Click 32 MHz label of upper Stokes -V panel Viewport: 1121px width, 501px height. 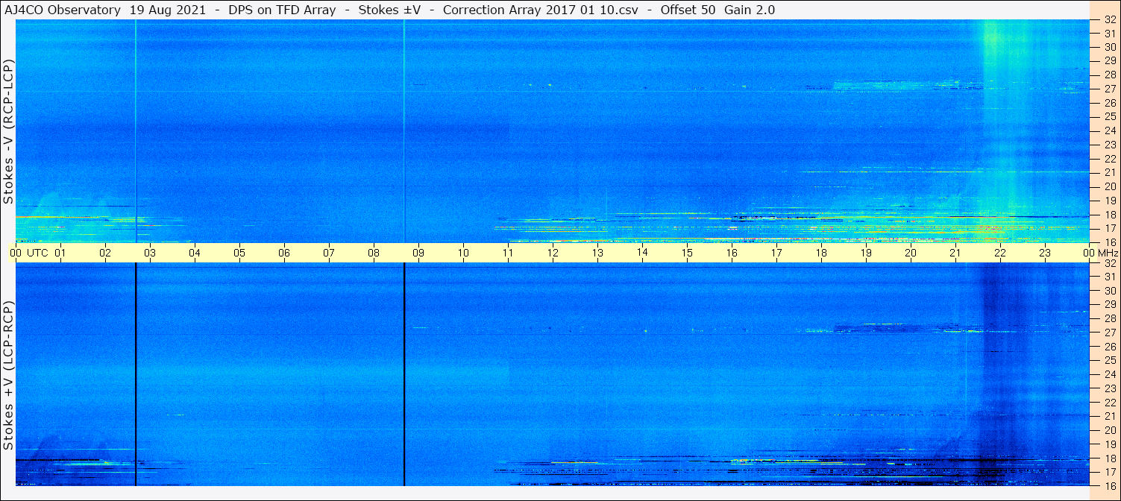click(1110, 19)
